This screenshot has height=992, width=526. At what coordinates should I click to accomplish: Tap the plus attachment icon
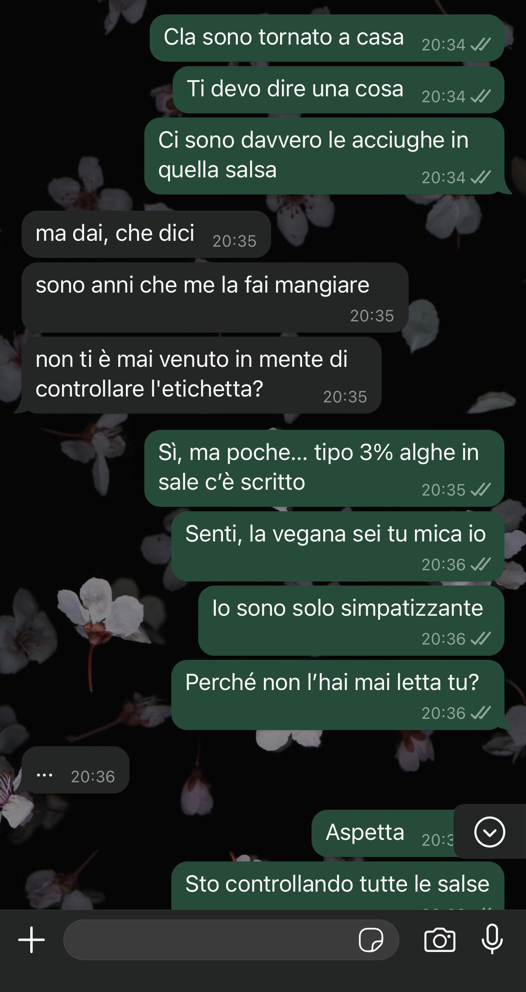click(31, 940)
